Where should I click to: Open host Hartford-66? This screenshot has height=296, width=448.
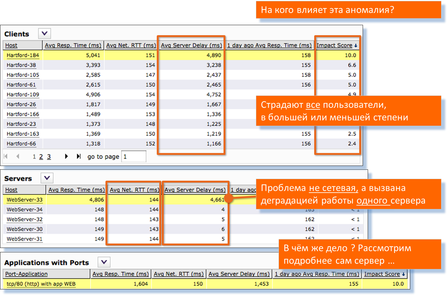pos(21,144)
